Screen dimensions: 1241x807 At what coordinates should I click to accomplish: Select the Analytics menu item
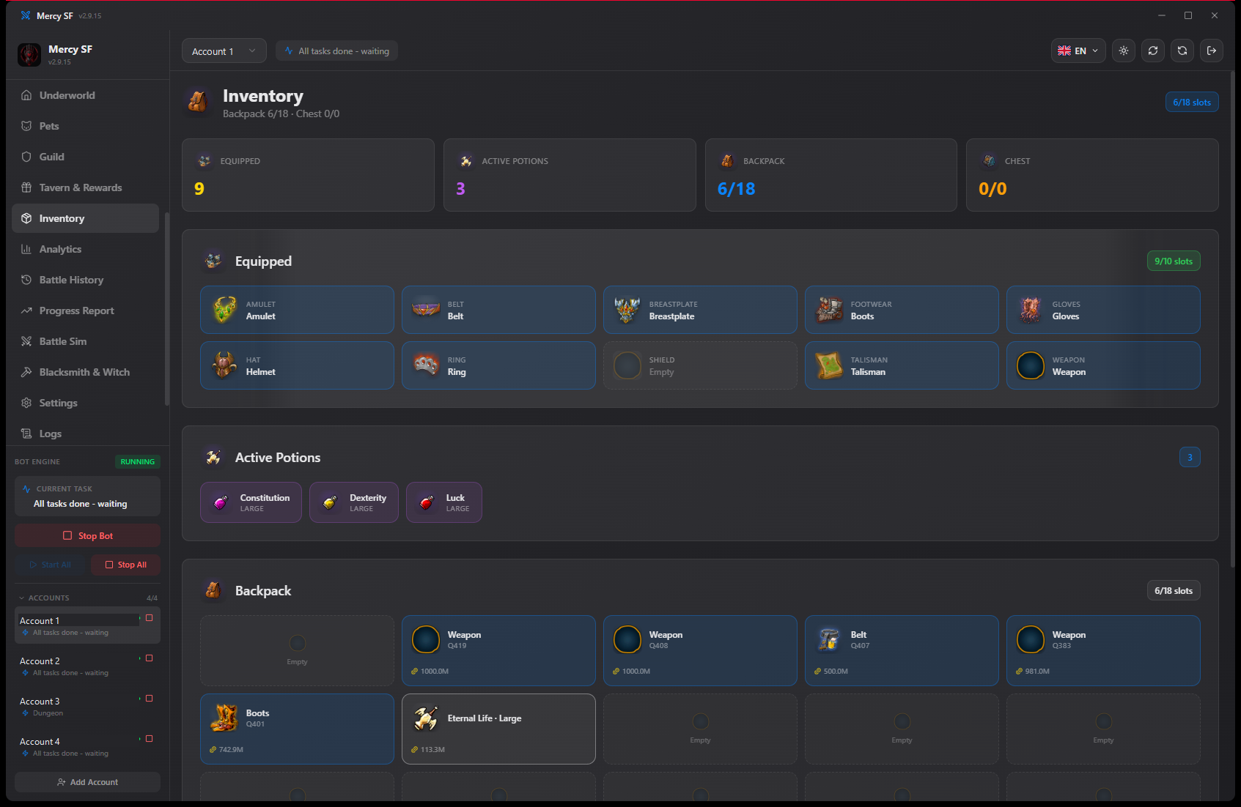pyautogui.click(x=85, y=249)
